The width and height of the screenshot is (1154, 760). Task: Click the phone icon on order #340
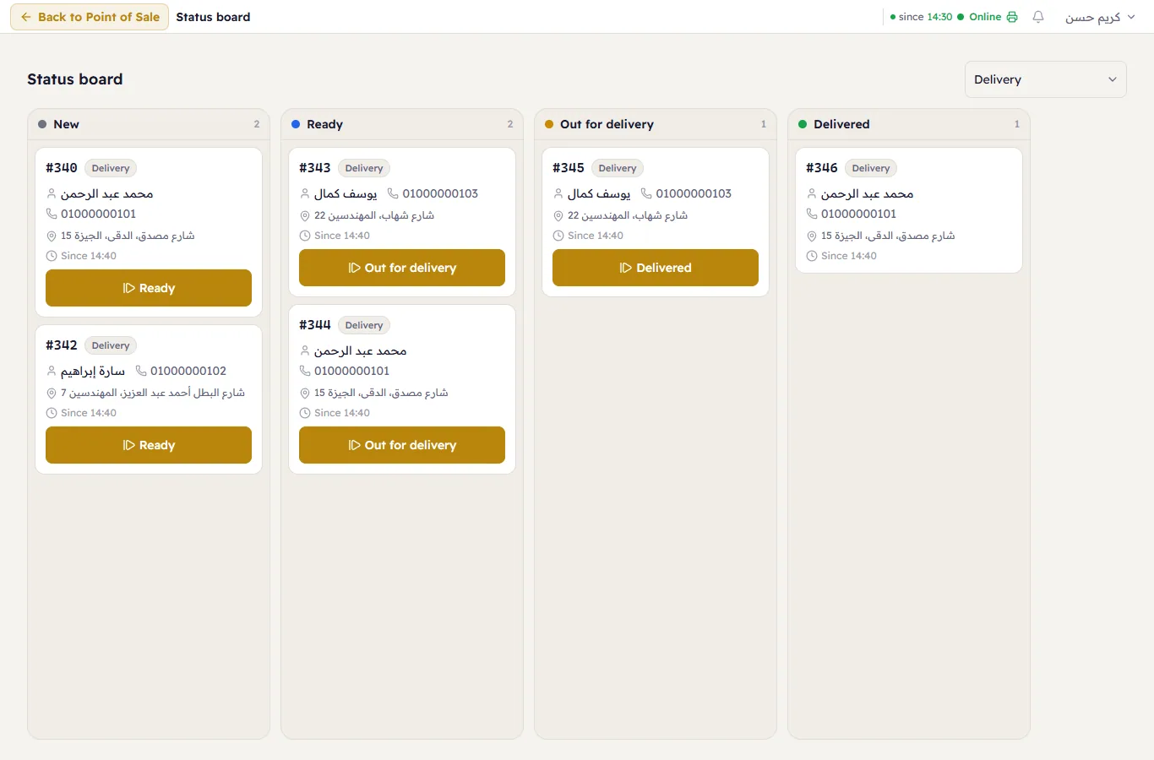click(52, 214)
